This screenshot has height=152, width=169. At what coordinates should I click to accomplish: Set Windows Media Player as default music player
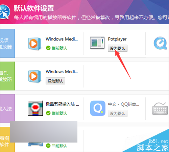point(55,81)
